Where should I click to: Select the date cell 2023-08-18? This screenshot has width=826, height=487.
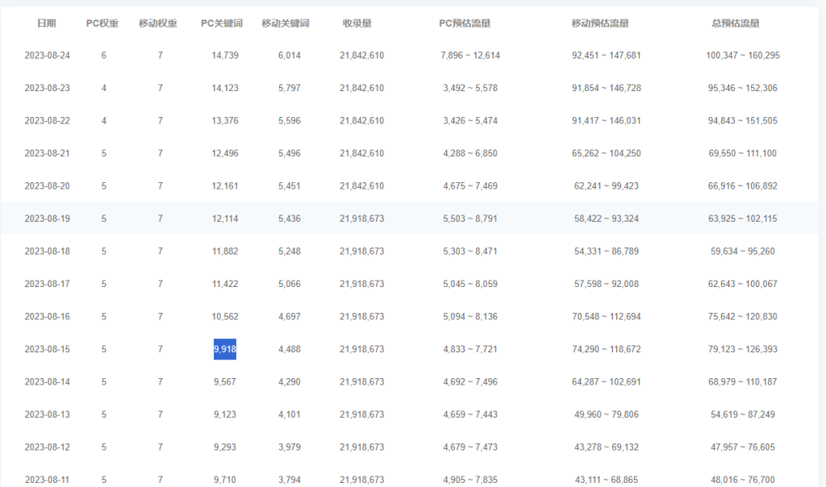pyautogui.click(x=47, y=251)
